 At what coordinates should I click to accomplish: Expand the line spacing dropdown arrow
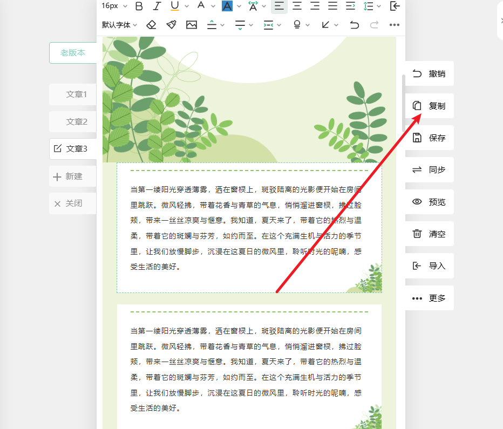click(378, 6)
